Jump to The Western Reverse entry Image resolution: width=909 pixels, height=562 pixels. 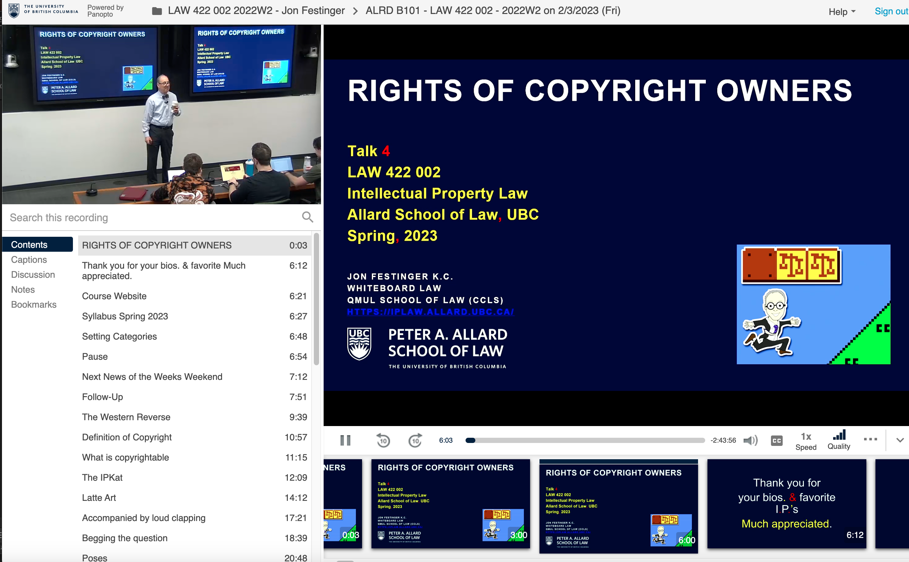click(195, 417)
